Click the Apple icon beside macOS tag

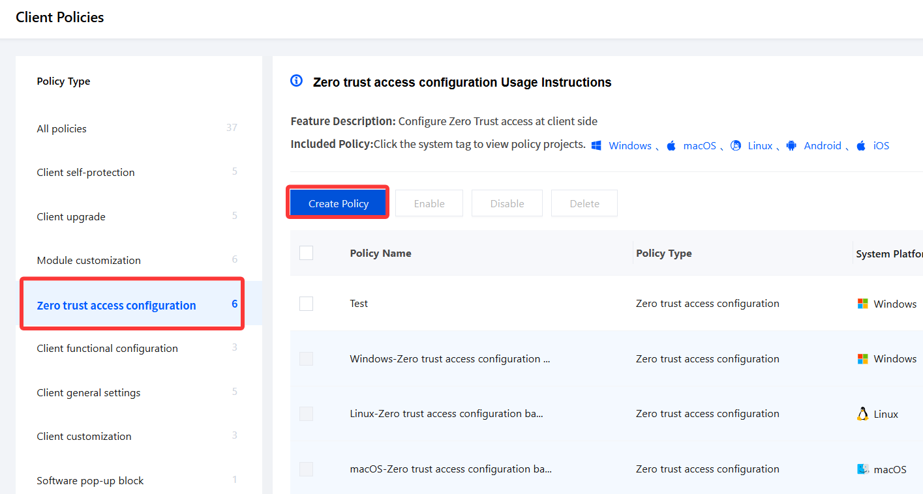(671, 146)
